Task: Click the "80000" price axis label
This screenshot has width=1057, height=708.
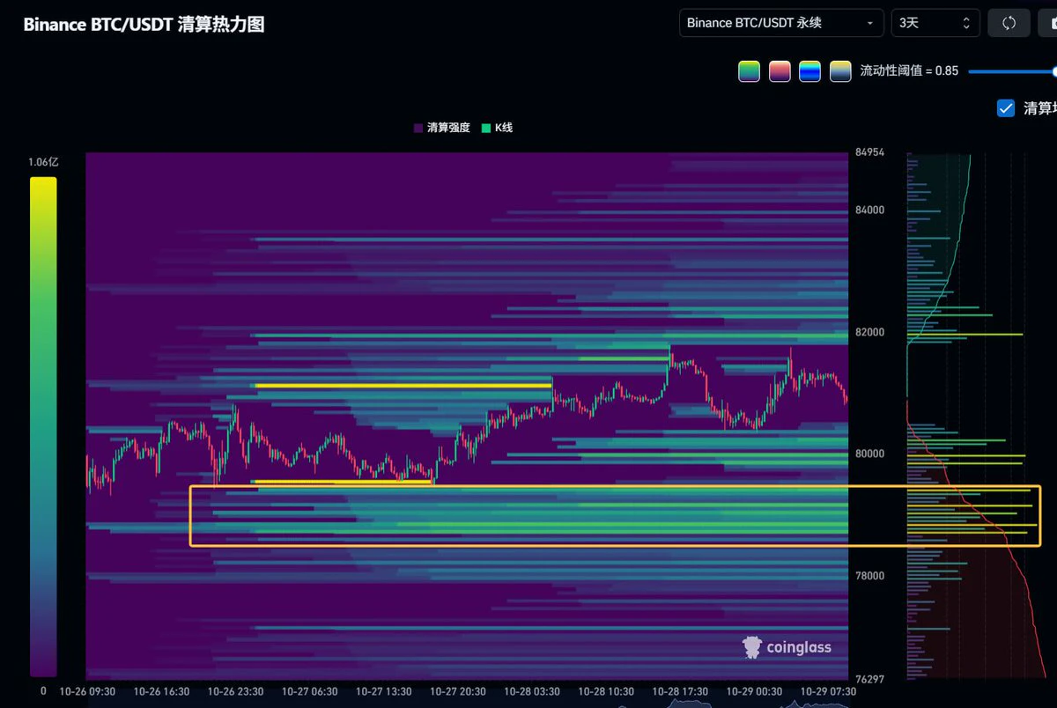Action: click(x=869, y=454)
